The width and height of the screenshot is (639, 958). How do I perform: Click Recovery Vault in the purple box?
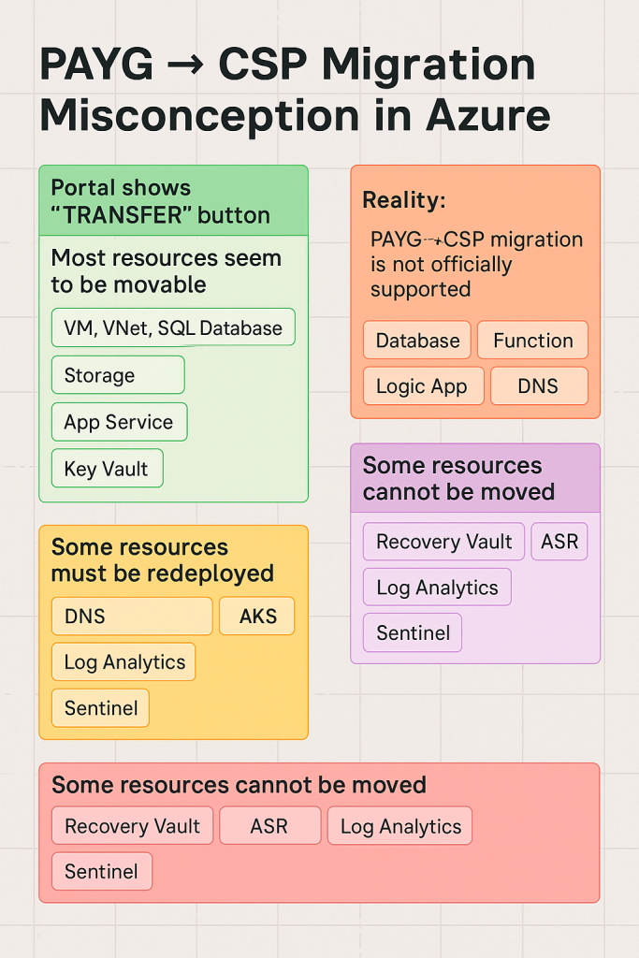443,542
